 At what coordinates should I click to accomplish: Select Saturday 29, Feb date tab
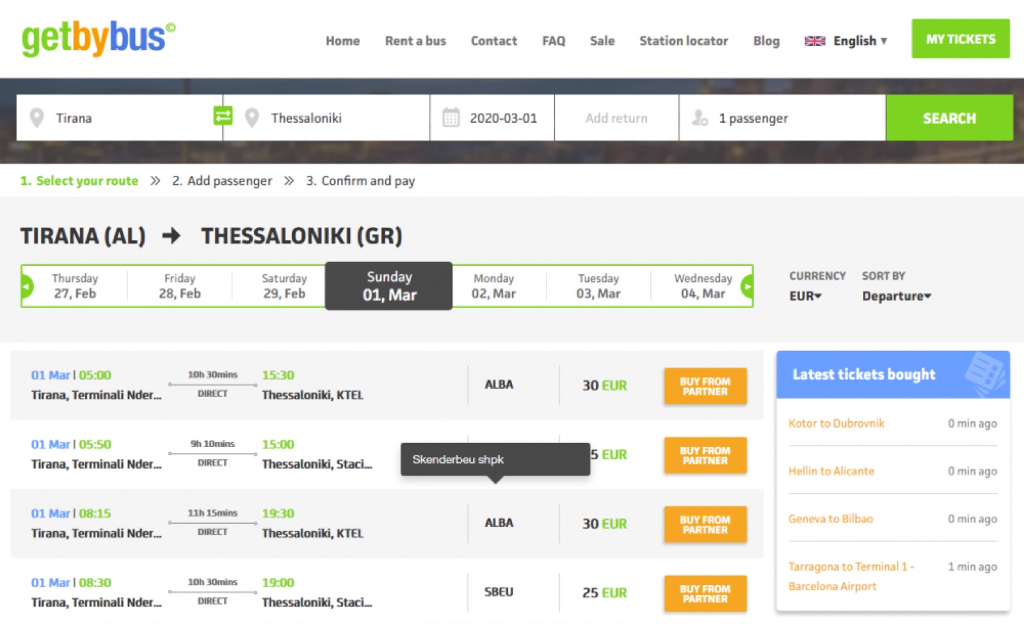(284, 286)
